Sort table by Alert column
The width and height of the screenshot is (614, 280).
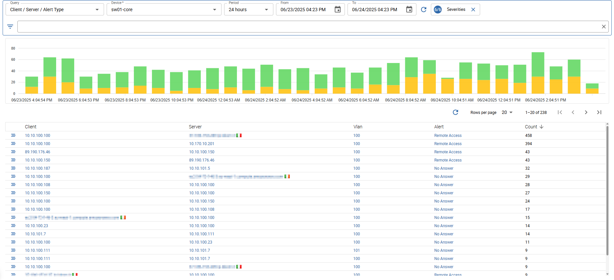point(439,127)
